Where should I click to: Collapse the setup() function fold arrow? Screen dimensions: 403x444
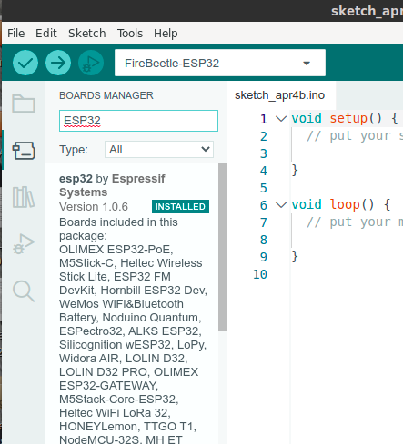click(281, 119)
